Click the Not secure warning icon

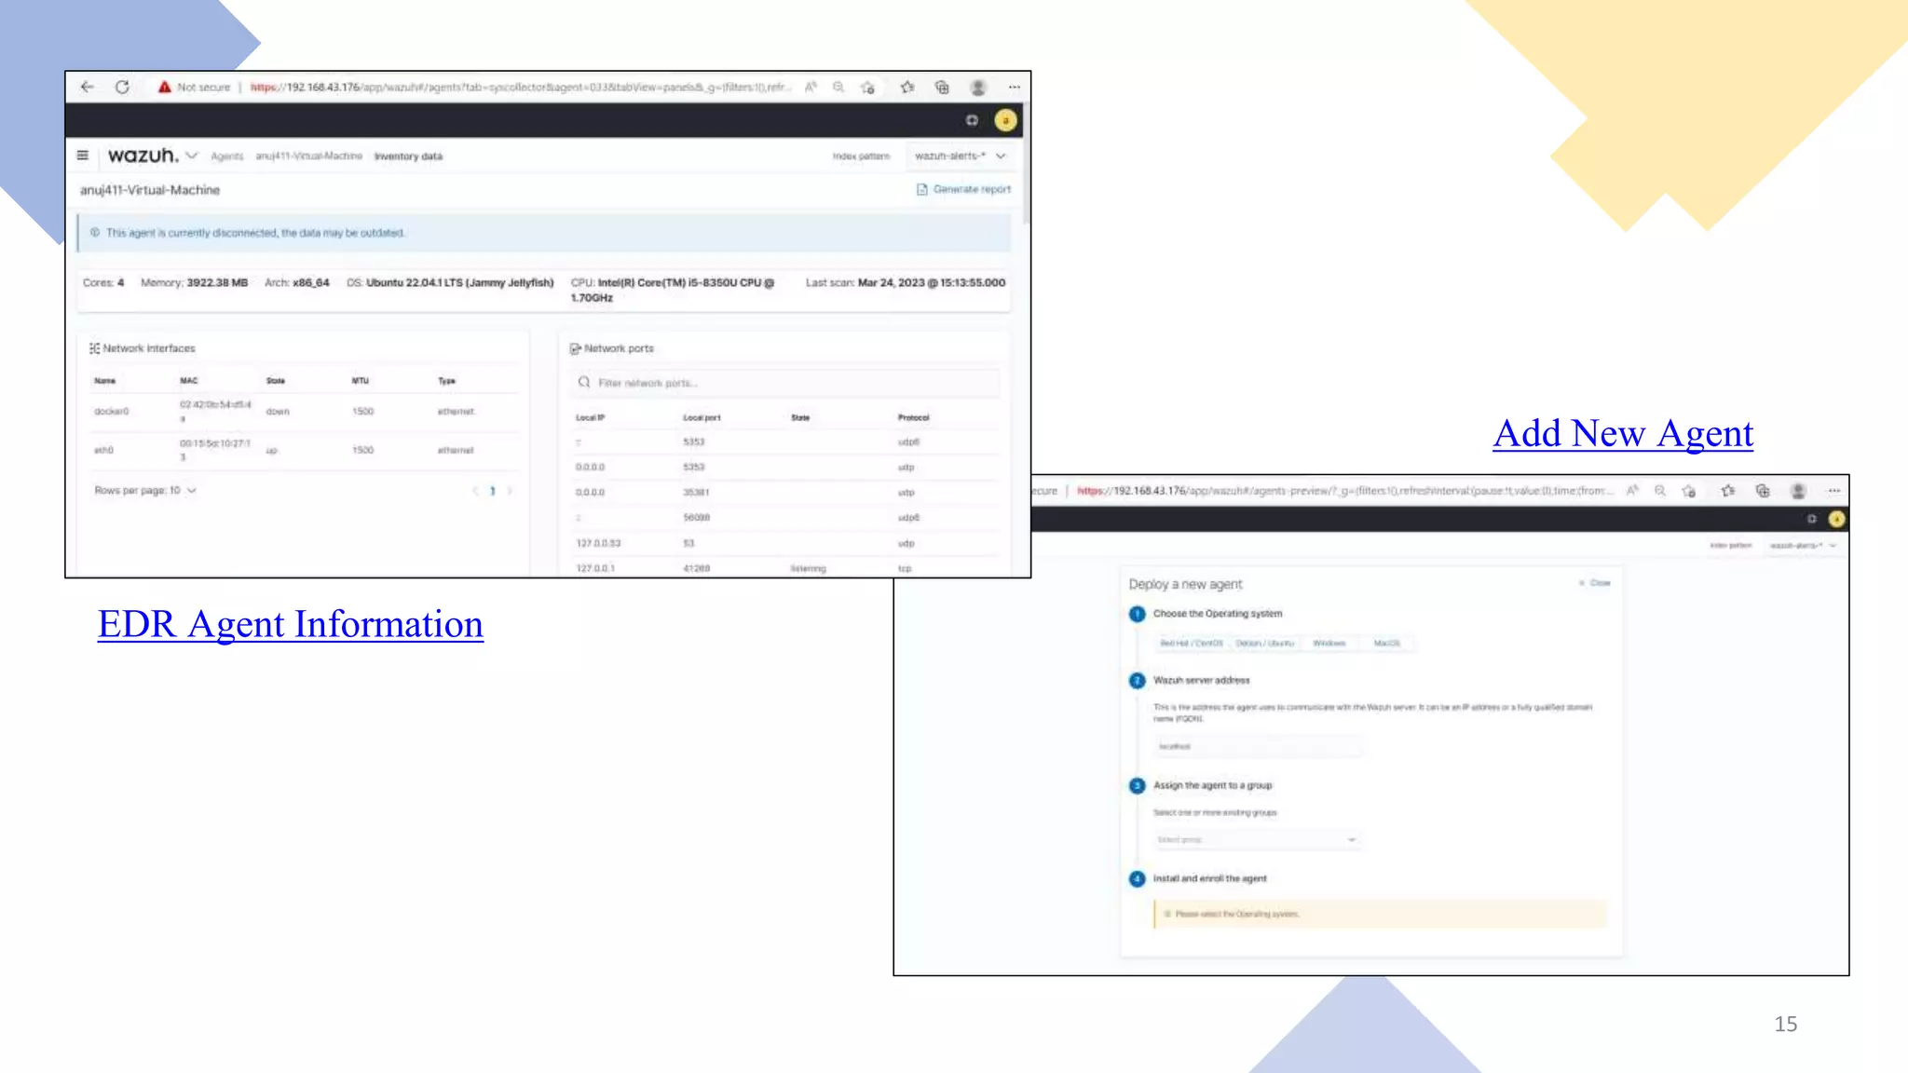point(165,87)
